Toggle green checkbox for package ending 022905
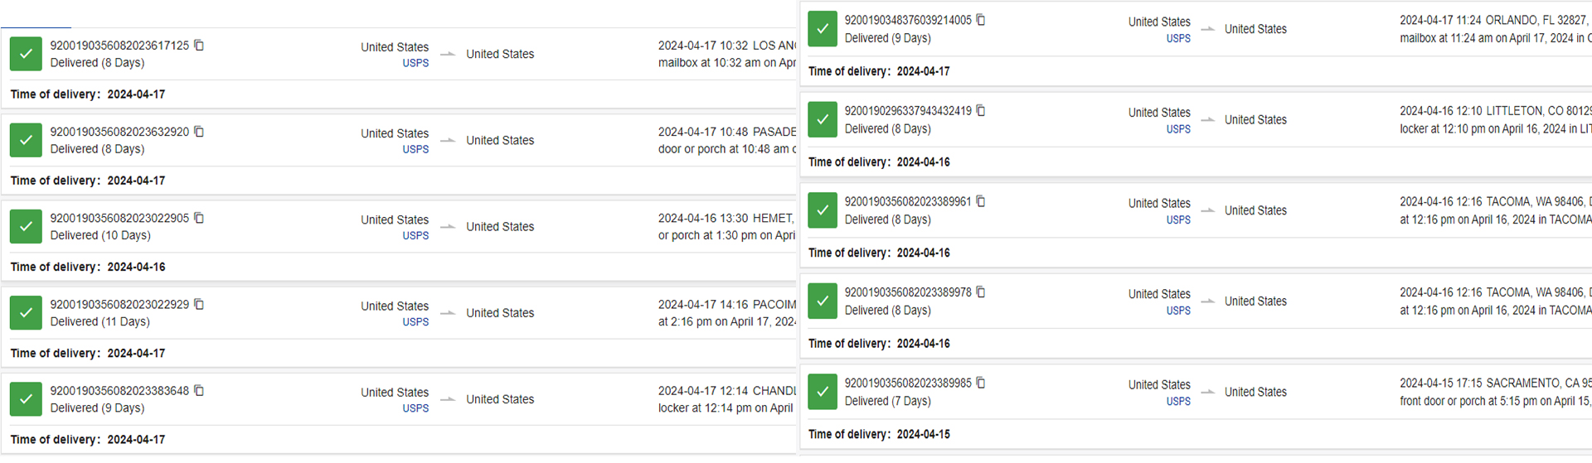The height and width of the screenshot is (463, 1592). pos(26,226)
